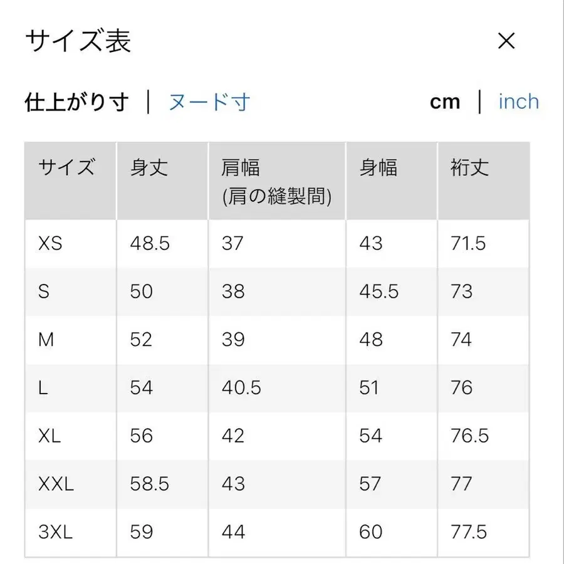Switch units to inch
564x564 pixels.
coord(518,102)
